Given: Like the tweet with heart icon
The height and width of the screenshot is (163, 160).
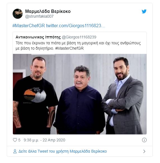Looking at the screenshot, I should coord(15,140).
